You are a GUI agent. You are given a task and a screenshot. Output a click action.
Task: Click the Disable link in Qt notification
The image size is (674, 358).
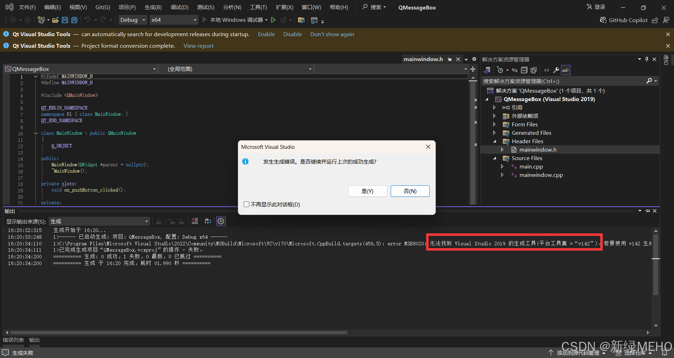tap(292, 34)
